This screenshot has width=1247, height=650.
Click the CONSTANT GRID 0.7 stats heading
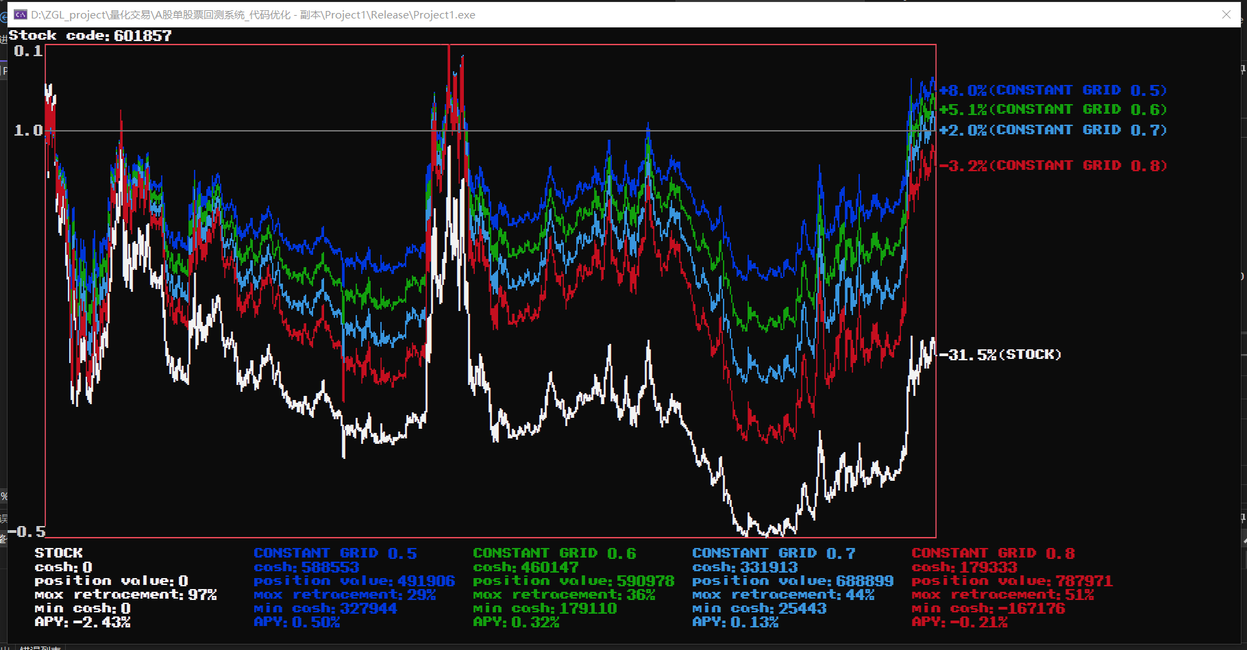(774, 553)
